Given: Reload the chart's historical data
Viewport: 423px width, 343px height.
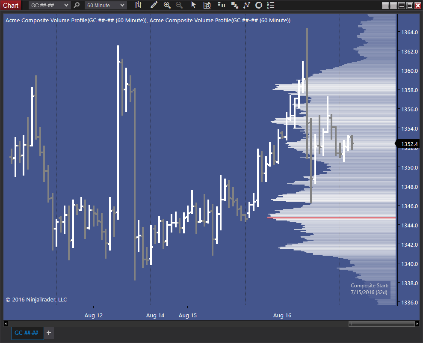Looking at the screenshot, I should click(x=258, y=5).
